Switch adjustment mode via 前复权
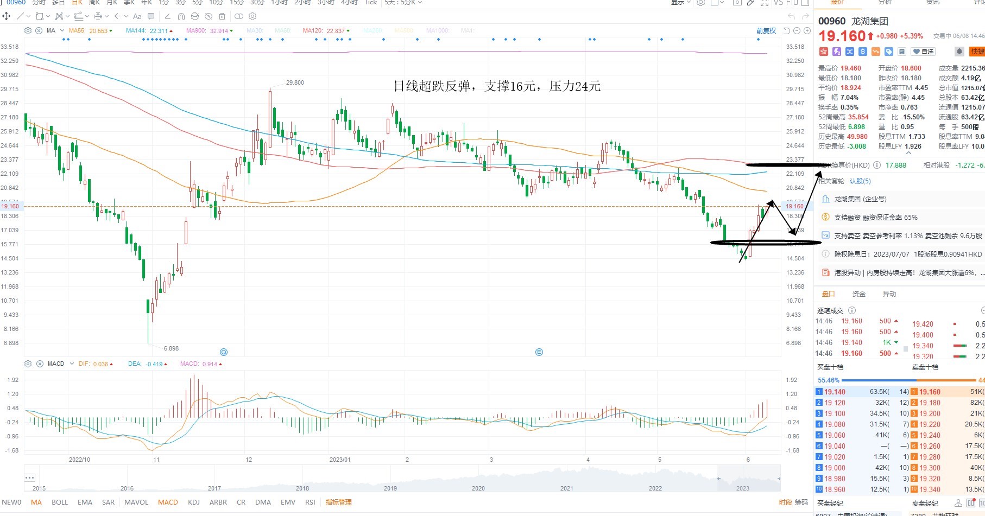 [x=766, y=31]
